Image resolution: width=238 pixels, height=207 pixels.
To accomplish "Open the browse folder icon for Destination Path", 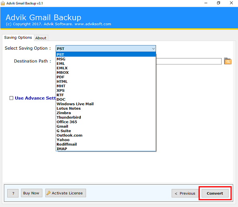I will click(228, 61).
